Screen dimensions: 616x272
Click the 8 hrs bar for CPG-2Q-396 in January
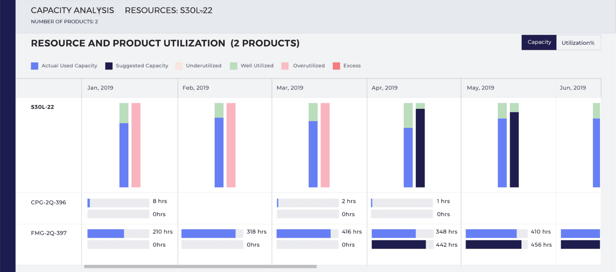pyautogui.click(x=118, y=203)
